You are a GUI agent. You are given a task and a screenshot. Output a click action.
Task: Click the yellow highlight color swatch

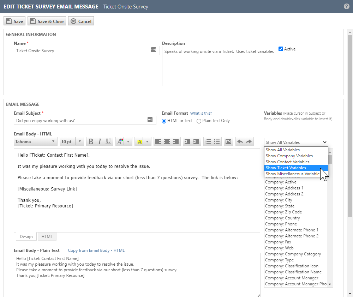(139, 142)
